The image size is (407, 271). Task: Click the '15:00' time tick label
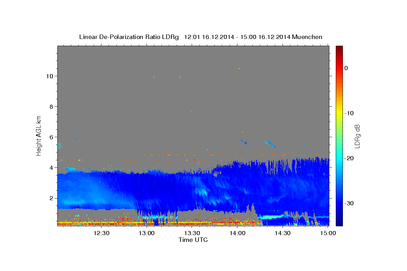pos(328,233)
